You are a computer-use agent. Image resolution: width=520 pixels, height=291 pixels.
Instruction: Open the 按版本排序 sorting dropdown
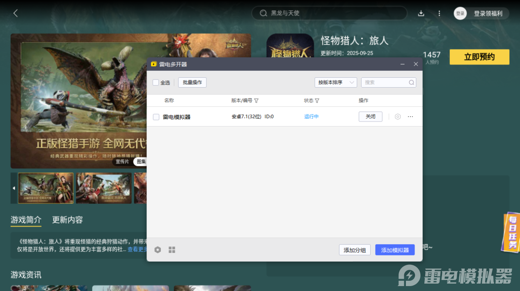point(336,82)
